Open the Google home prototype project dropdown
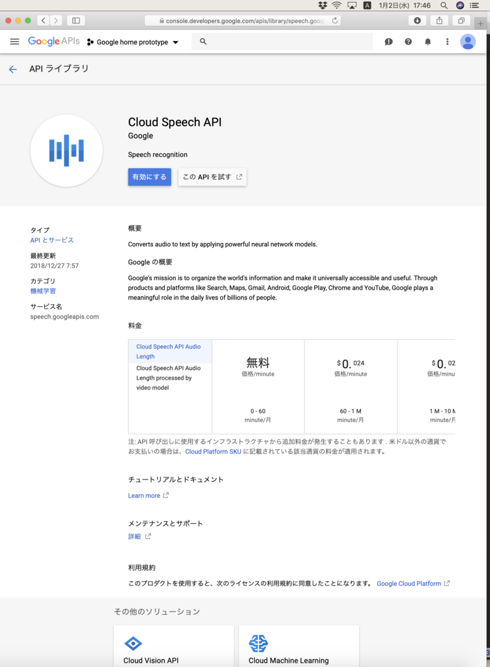 [132, 42]
